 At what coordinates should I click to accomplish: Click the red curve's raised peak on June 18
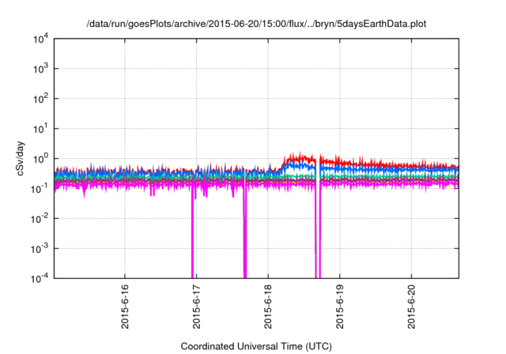point(300,157)
